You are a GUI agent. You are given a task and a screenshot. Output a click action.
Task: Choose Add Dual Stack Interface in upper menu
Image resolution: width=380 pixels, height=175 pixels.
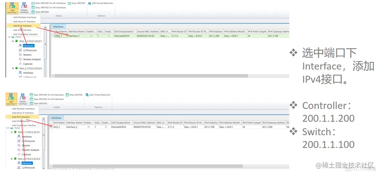click(x=25, y=34)
